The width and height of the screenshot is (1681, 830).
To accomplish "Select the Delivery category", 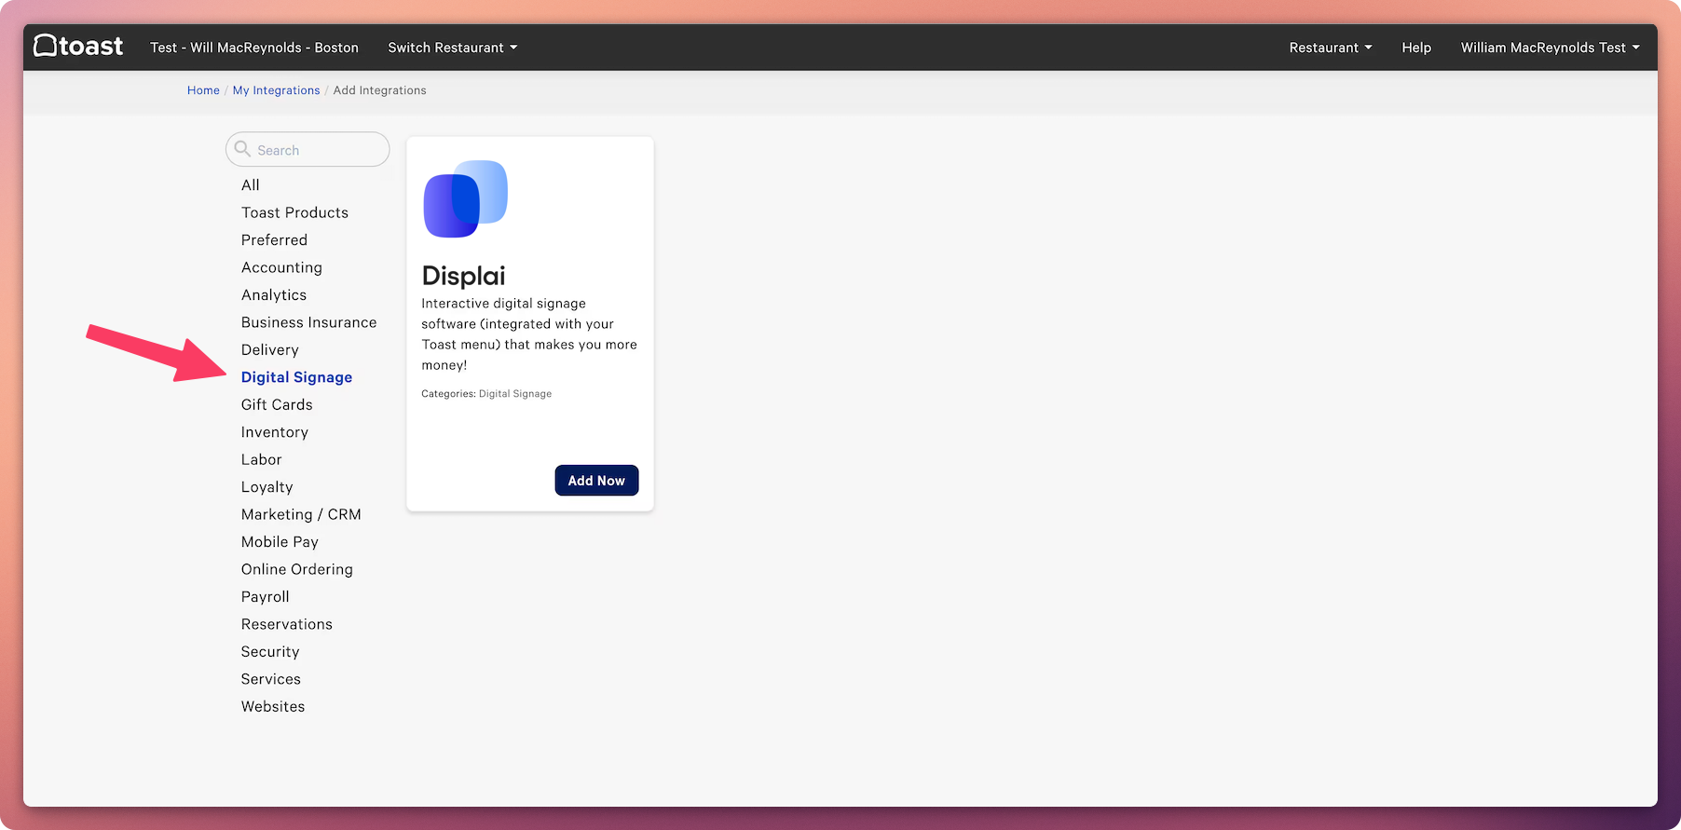I will click(270, 350).
